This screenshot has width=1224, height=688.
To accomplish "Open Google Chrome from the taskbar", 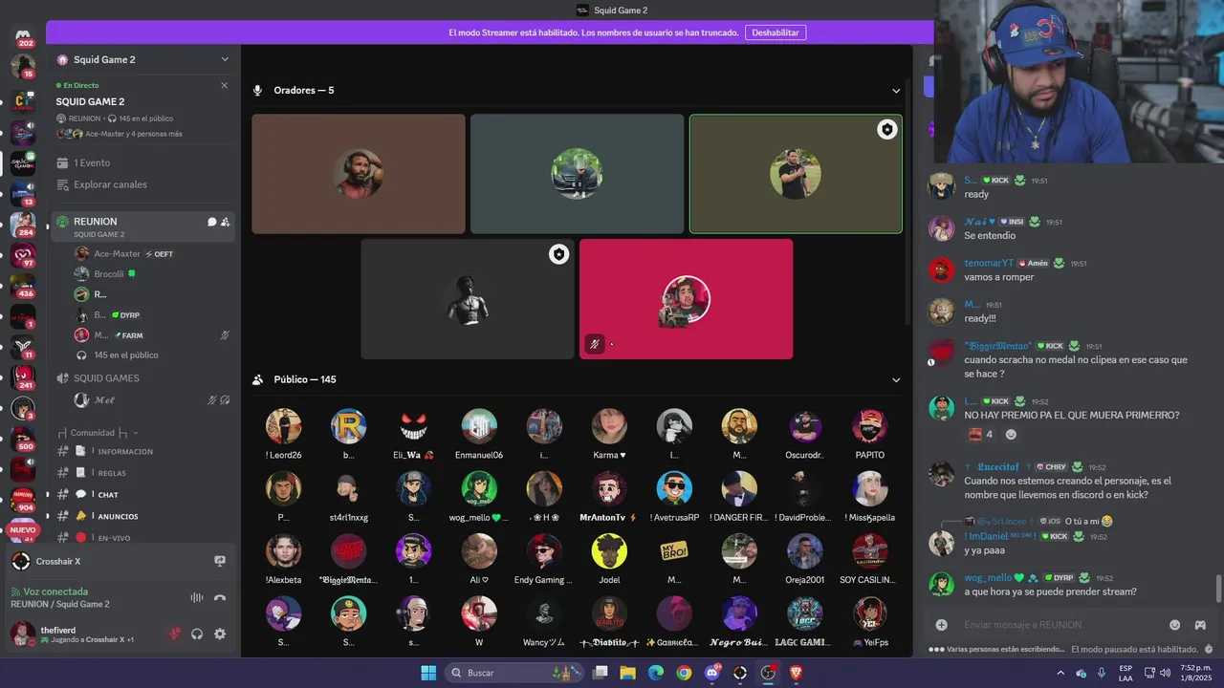I will 684,673.
